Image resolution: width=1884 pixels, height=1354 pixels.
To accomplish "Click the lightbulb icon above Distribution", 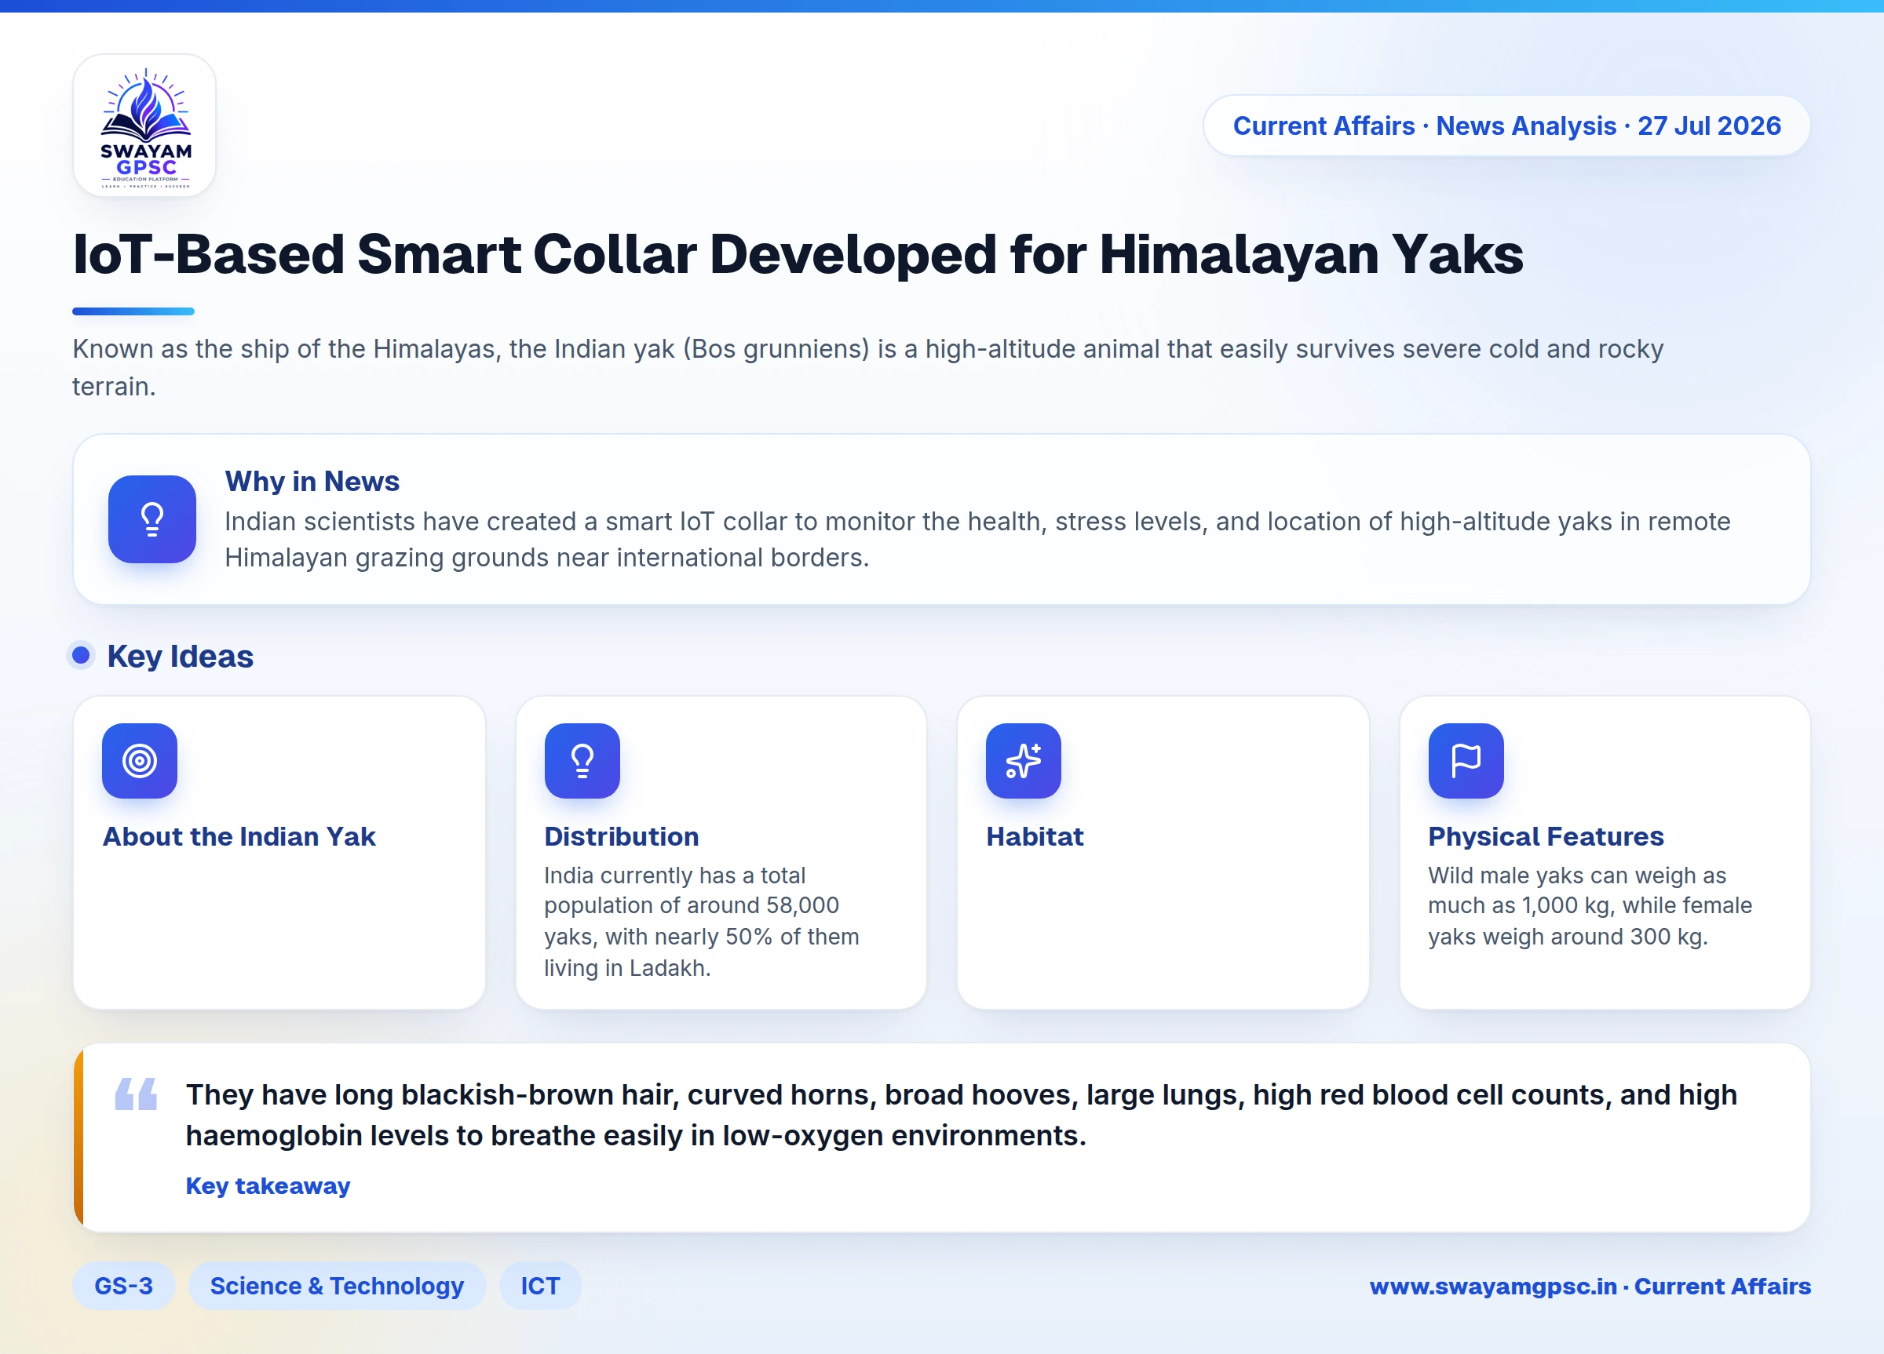I will coord(582,760).
